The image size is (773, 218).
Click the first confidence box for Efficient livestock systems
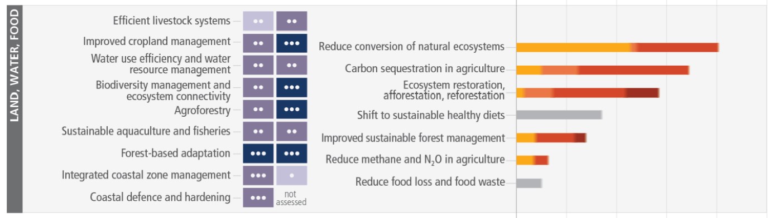coord(258,21)
